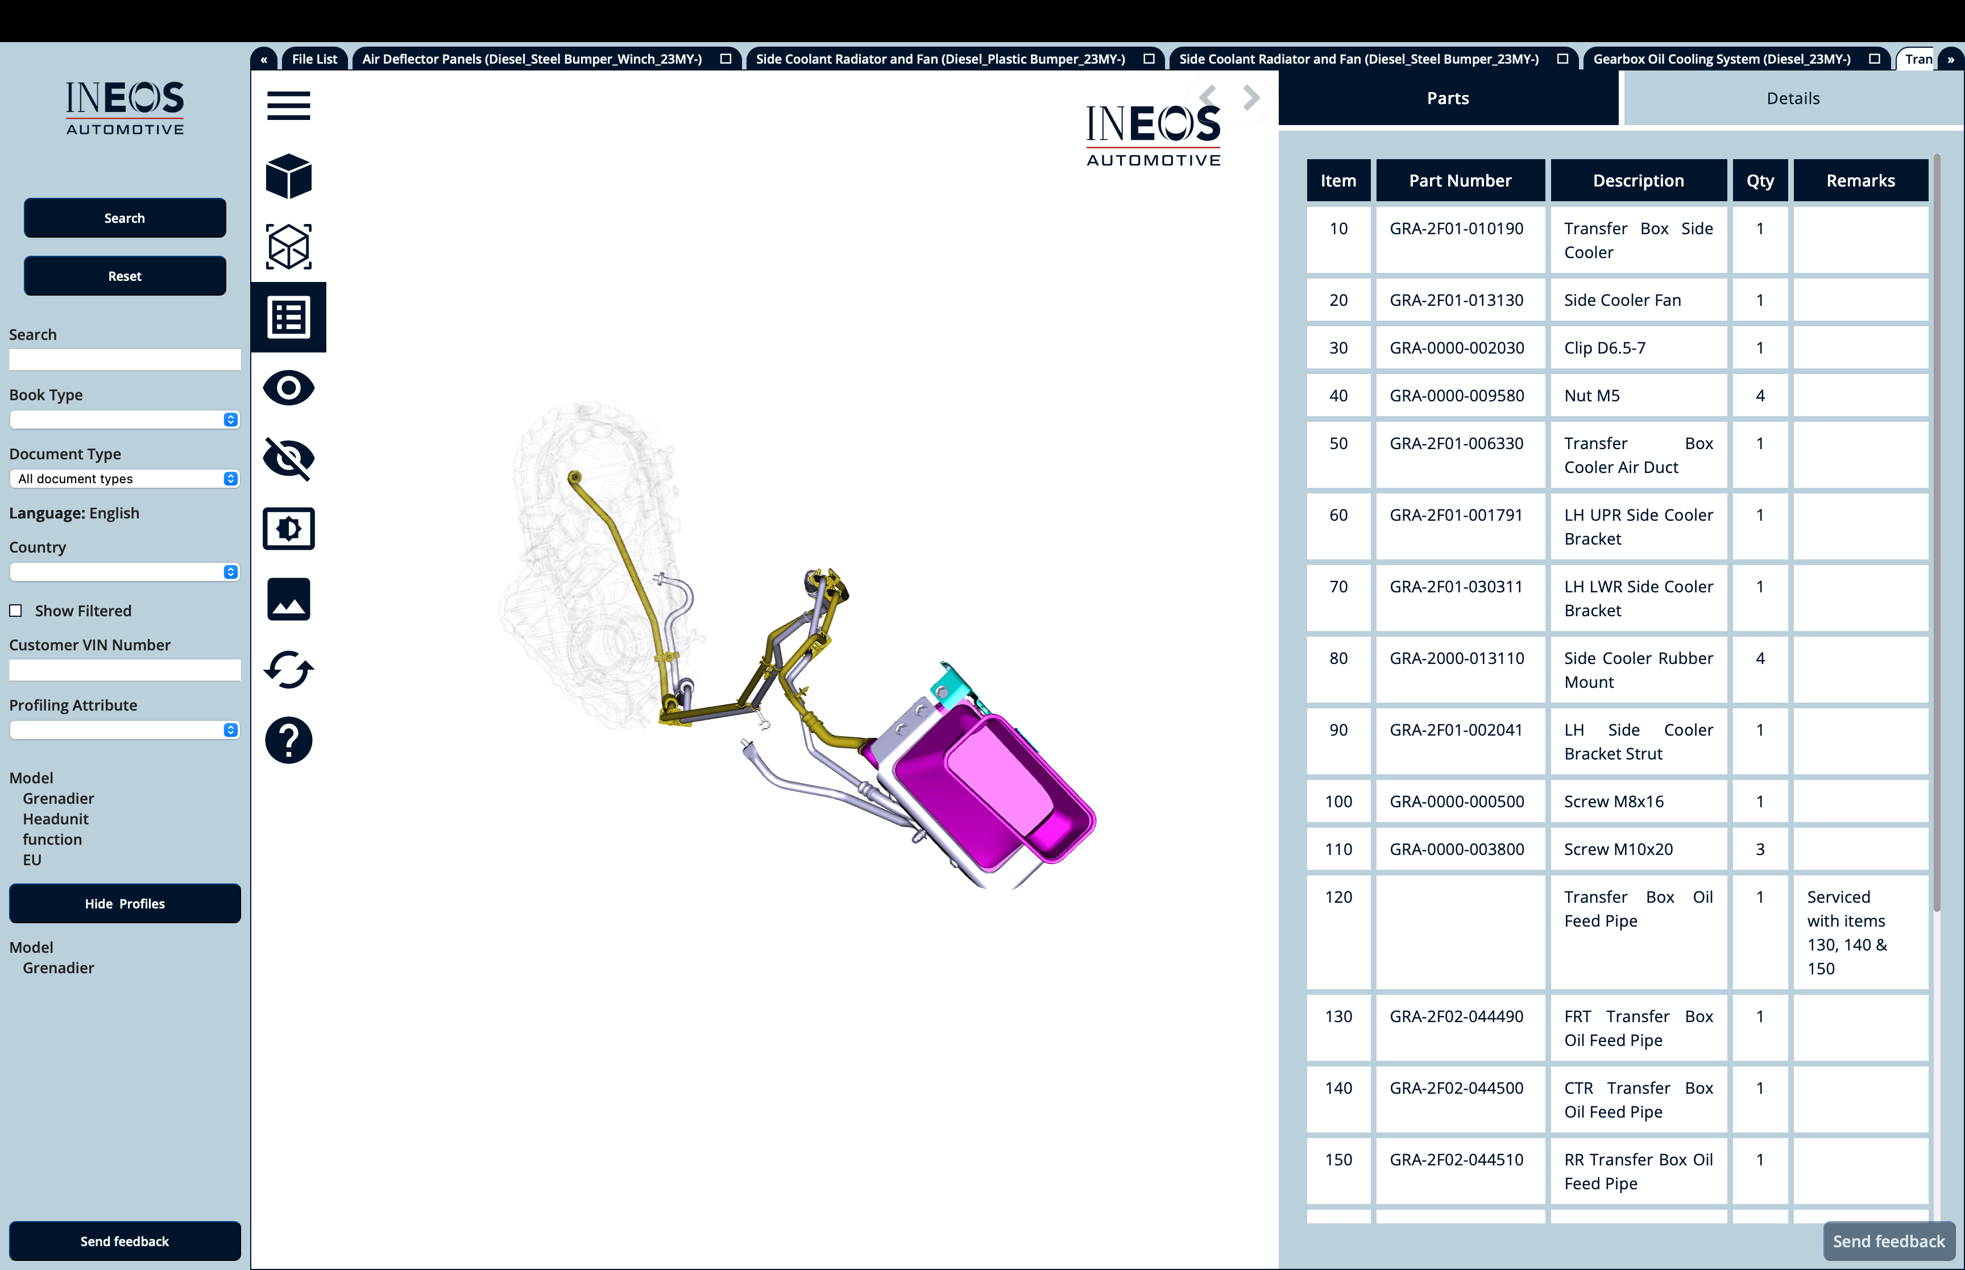Image resolution: width=1965 pixels, height=1270 pixels.
Task: Click the Description column header
Action: pyautogui.click(x=1637, y=181)
